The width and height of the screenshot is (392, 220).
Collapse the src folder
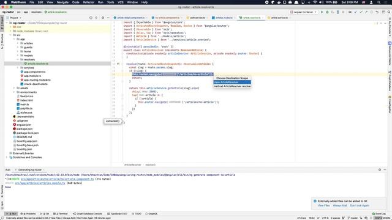tap(10, 35)
